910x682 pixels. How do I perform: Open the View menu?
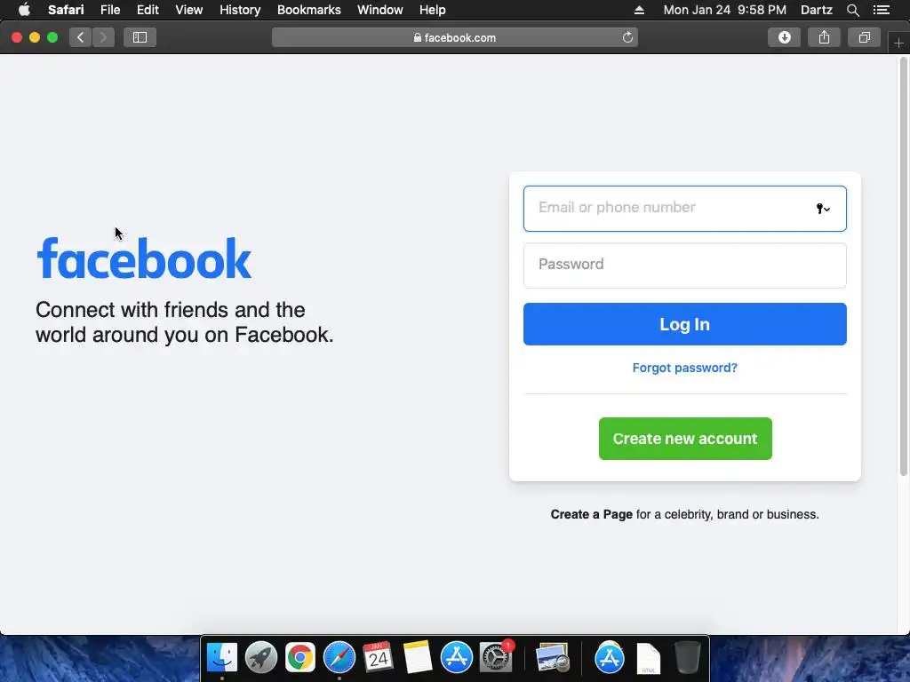tap(189, 10)
